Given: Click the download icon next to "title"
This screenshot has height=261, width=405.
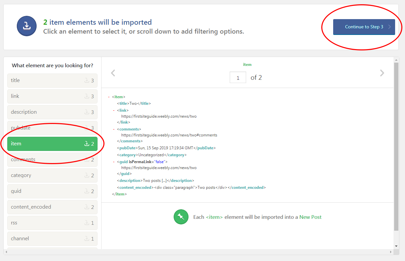Looking at the screenshot, I should (x=87, y=80).
